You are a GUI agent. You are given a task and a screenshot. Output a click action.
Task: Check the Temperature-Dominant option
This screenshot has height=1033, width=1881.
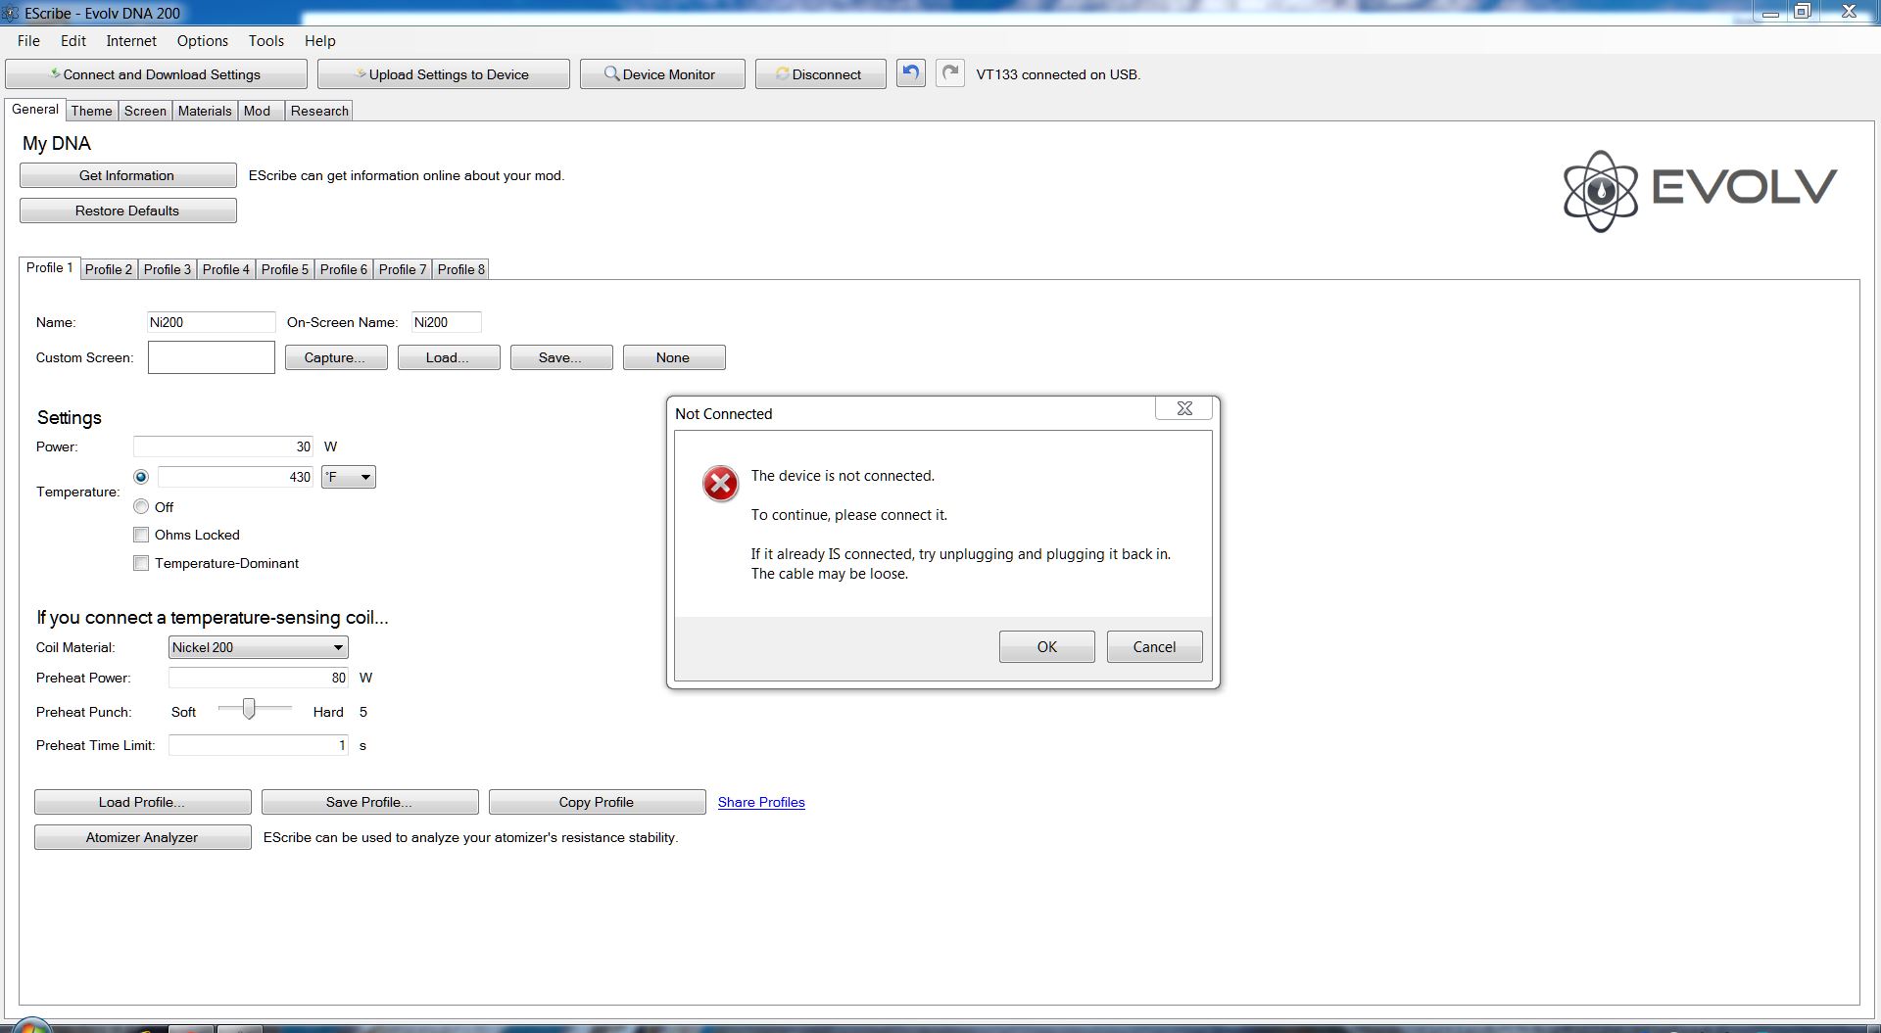tap(141, 563)
